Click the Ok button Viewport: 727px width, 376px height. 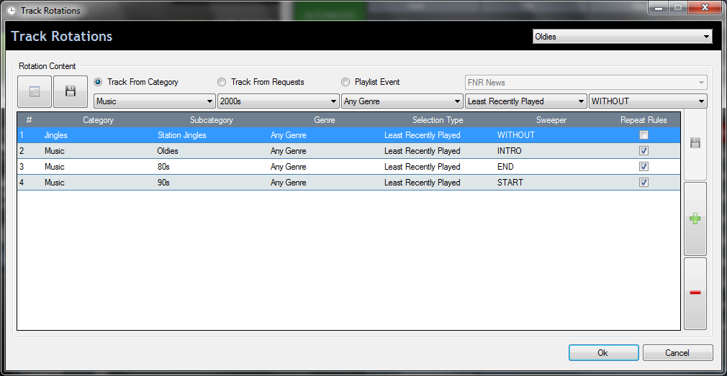pos(603,353)
